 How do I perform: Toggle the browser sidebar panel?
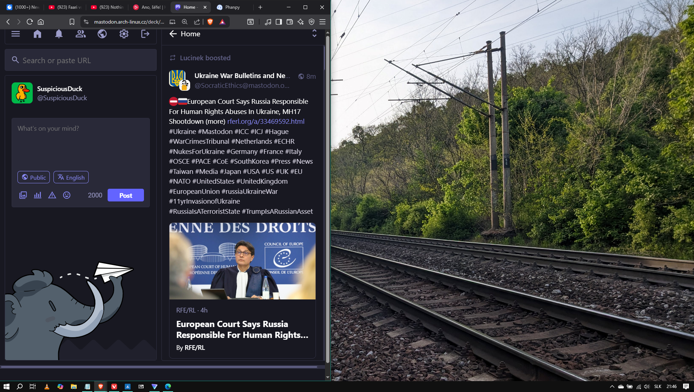click(278, 22)
